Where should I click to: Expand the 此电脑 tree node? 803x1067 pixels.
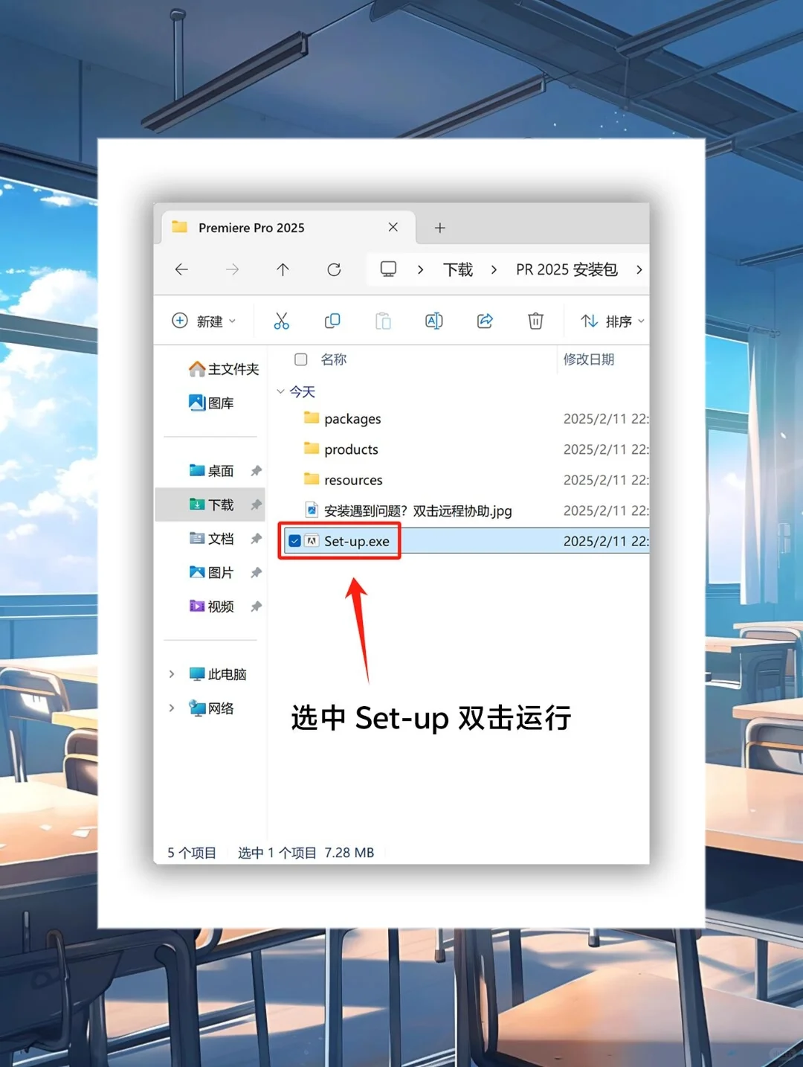pyautogui.click(x=172, y=674)
